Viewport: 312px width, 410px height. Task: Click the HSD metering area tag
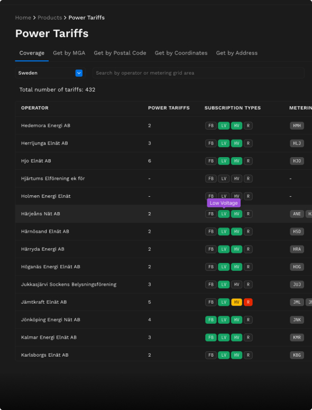(297, 232)
